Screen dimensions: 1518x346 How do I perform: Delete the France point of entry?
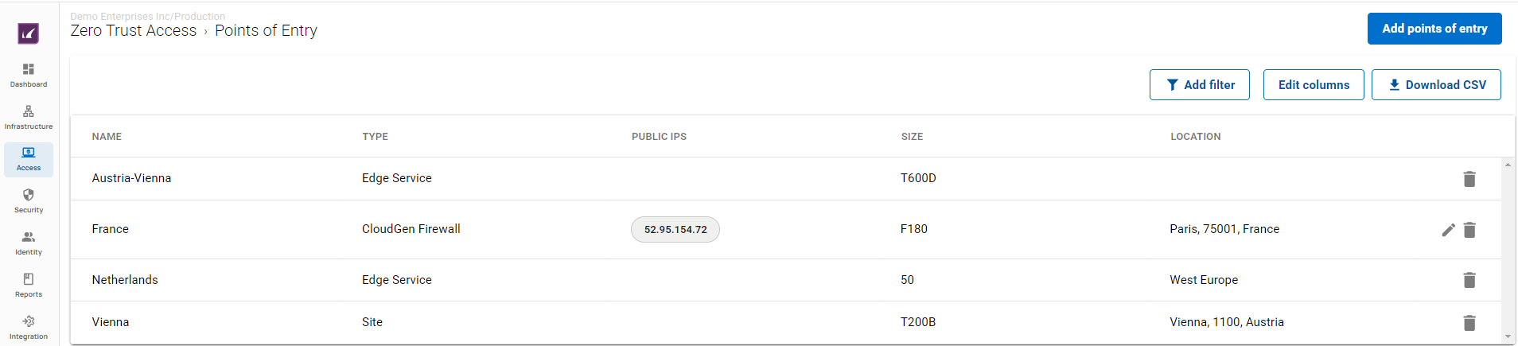tap(1469, 230)
